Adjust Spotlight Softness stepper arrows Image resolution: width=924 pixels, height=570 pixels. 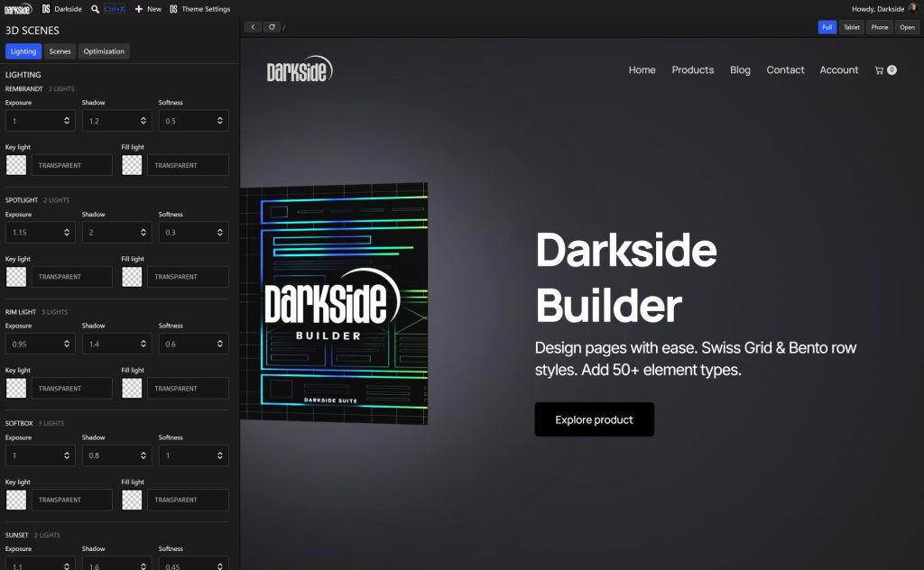[x=220, y=233]
